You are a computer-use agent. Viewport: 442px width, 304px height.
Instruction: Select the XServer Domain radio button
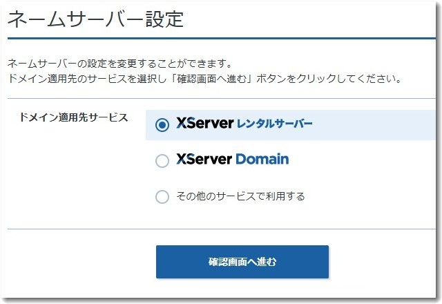point(162,161)
